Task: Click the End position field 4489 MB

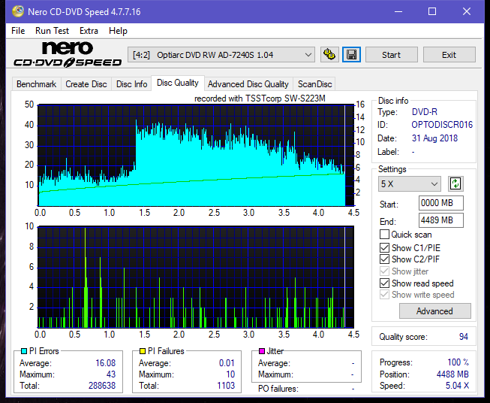Action: tap(441, 220)
